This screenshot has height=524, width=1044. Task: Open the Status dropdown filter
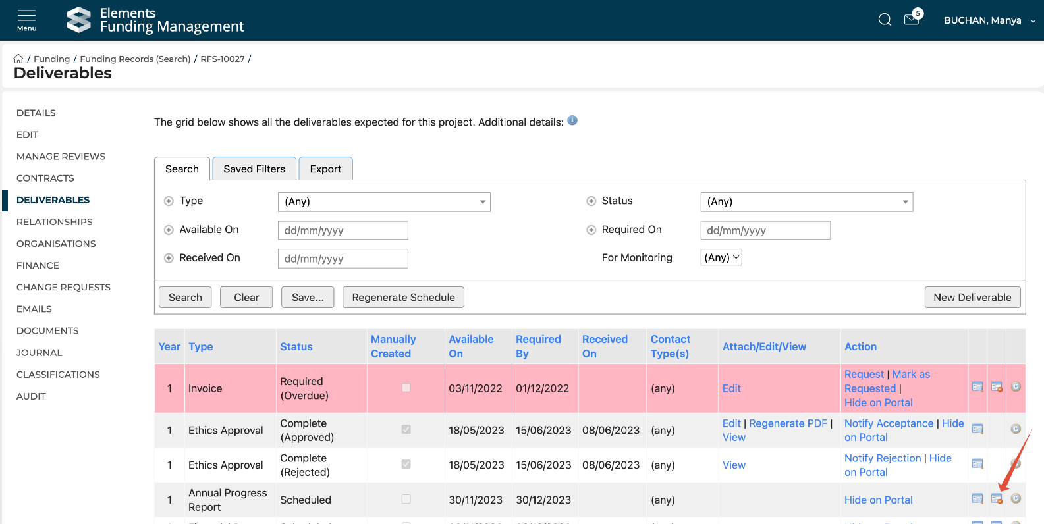pos(806,202)
